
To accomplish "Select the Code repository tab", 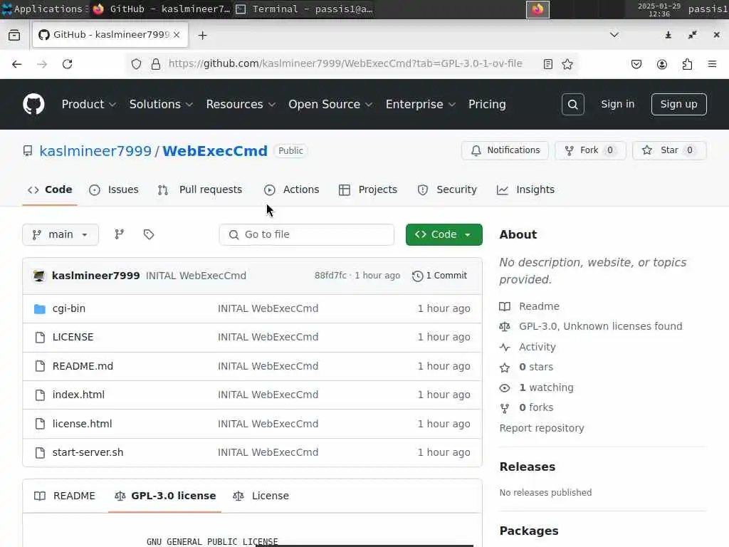I will pos(50,189).
